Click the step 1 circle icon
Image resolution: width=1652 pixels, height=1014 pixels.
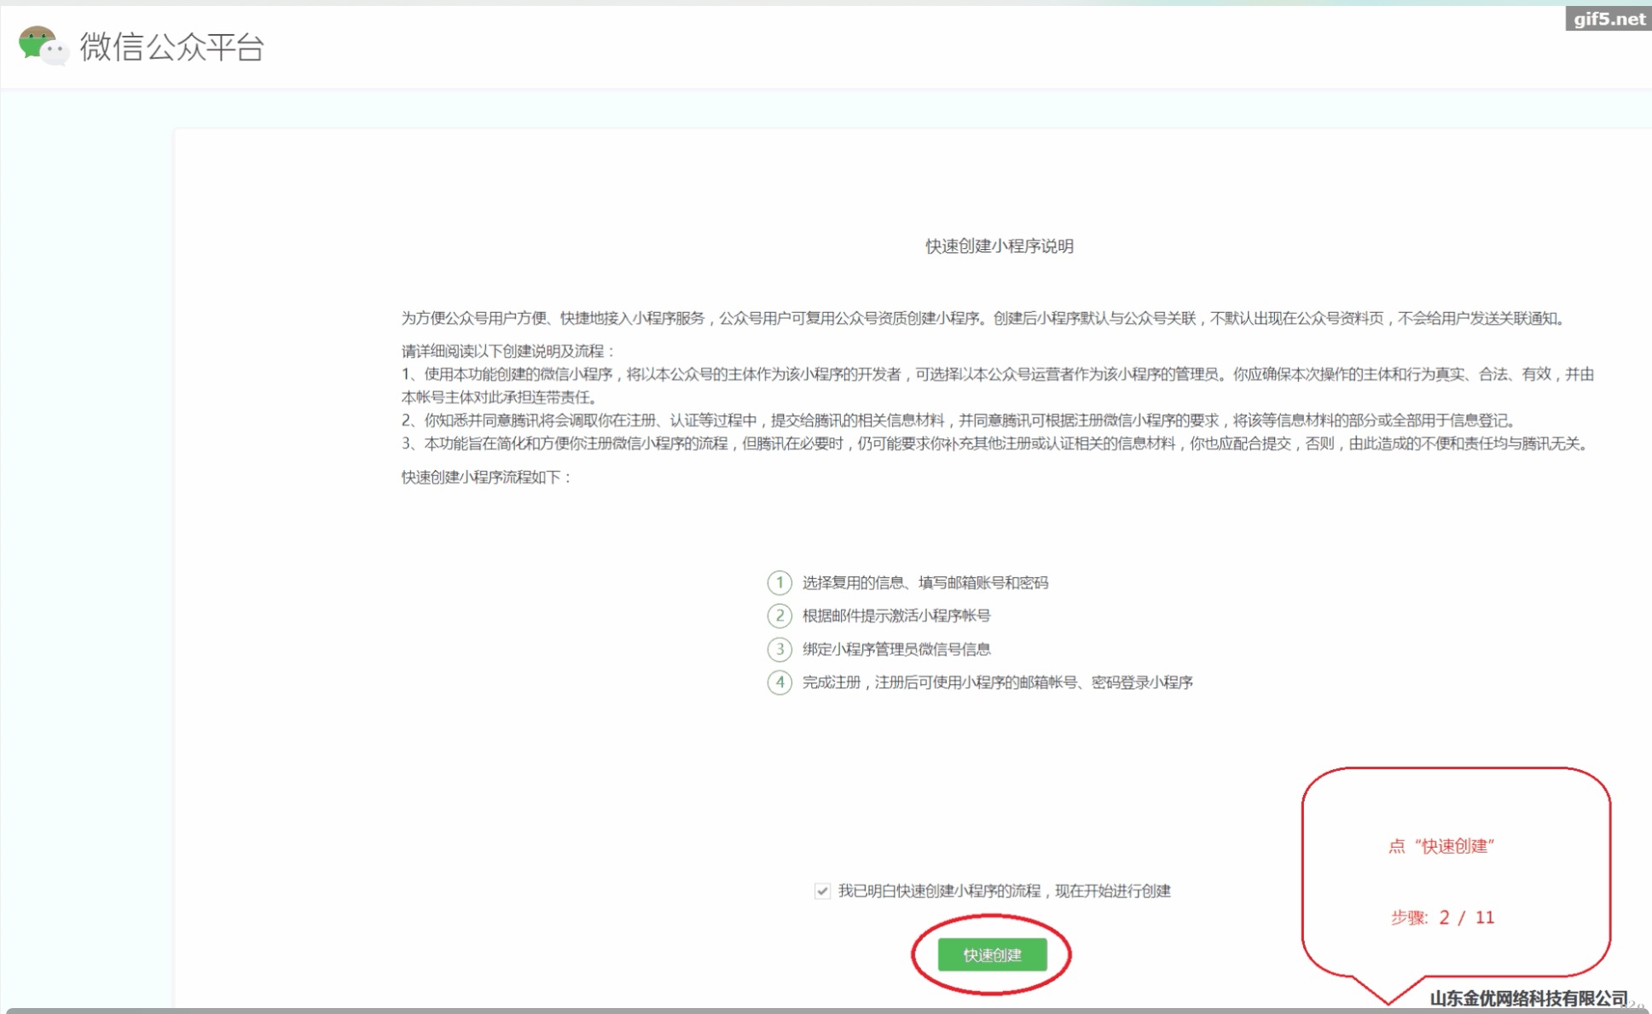[779, 582]
